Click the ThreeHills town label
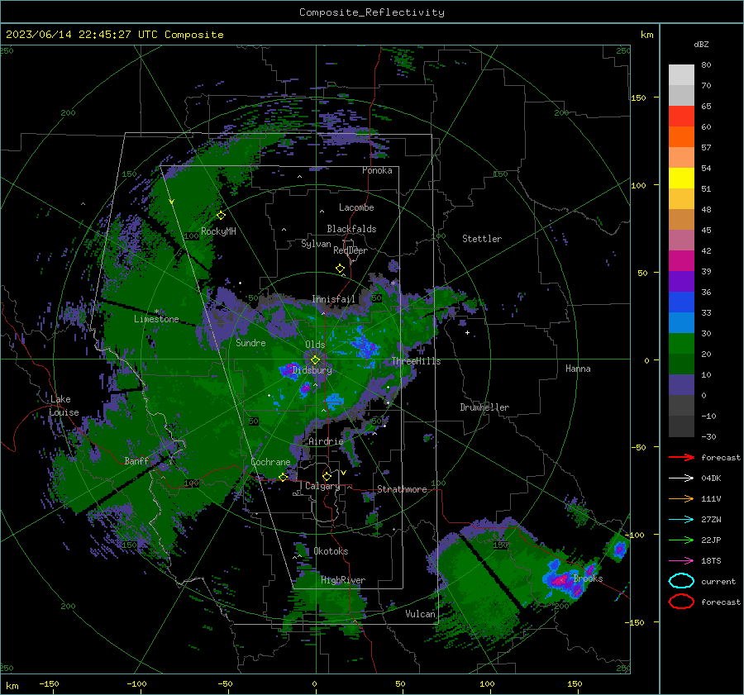 click(x=416, y=361)
